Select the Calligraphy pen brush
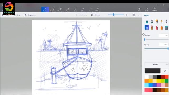The image size is (169, 95). tap(152, 21)
